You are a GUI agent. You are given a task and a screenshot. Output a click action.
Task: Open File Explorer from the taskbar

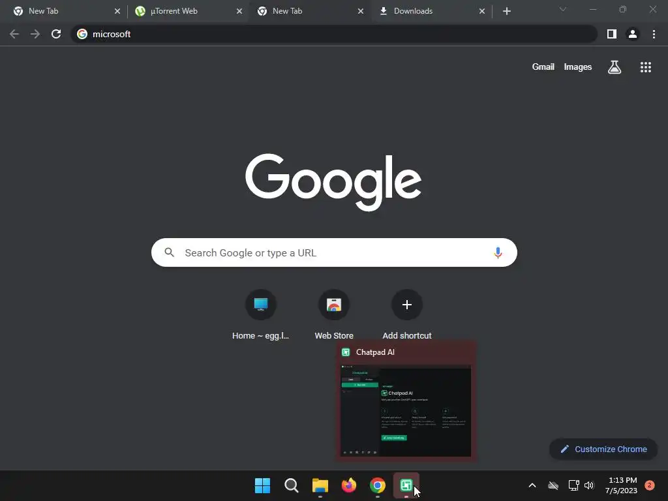click(x=320, y=485)
